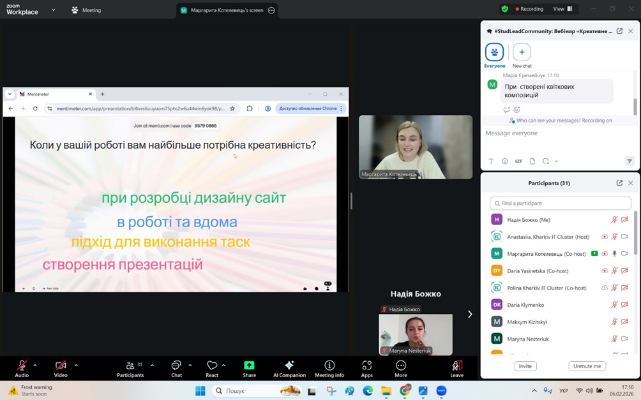This screenshot has height=400, width=641.
Task: Open the Apps icon in Zoom toolbar
Action: pyautogui.click(x=366, y=367)
